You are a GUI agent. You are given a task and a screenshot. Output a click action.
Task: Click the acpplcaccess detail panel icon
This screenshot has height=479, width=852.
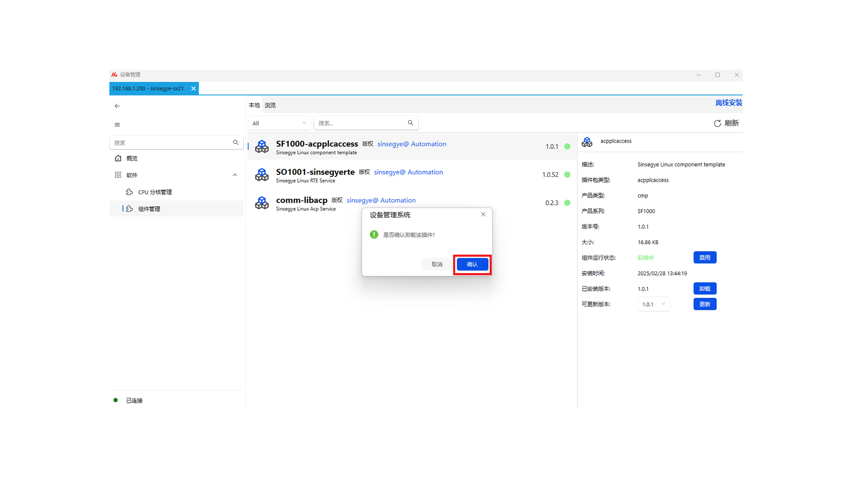pyautogui.click(x=587, y=142)
